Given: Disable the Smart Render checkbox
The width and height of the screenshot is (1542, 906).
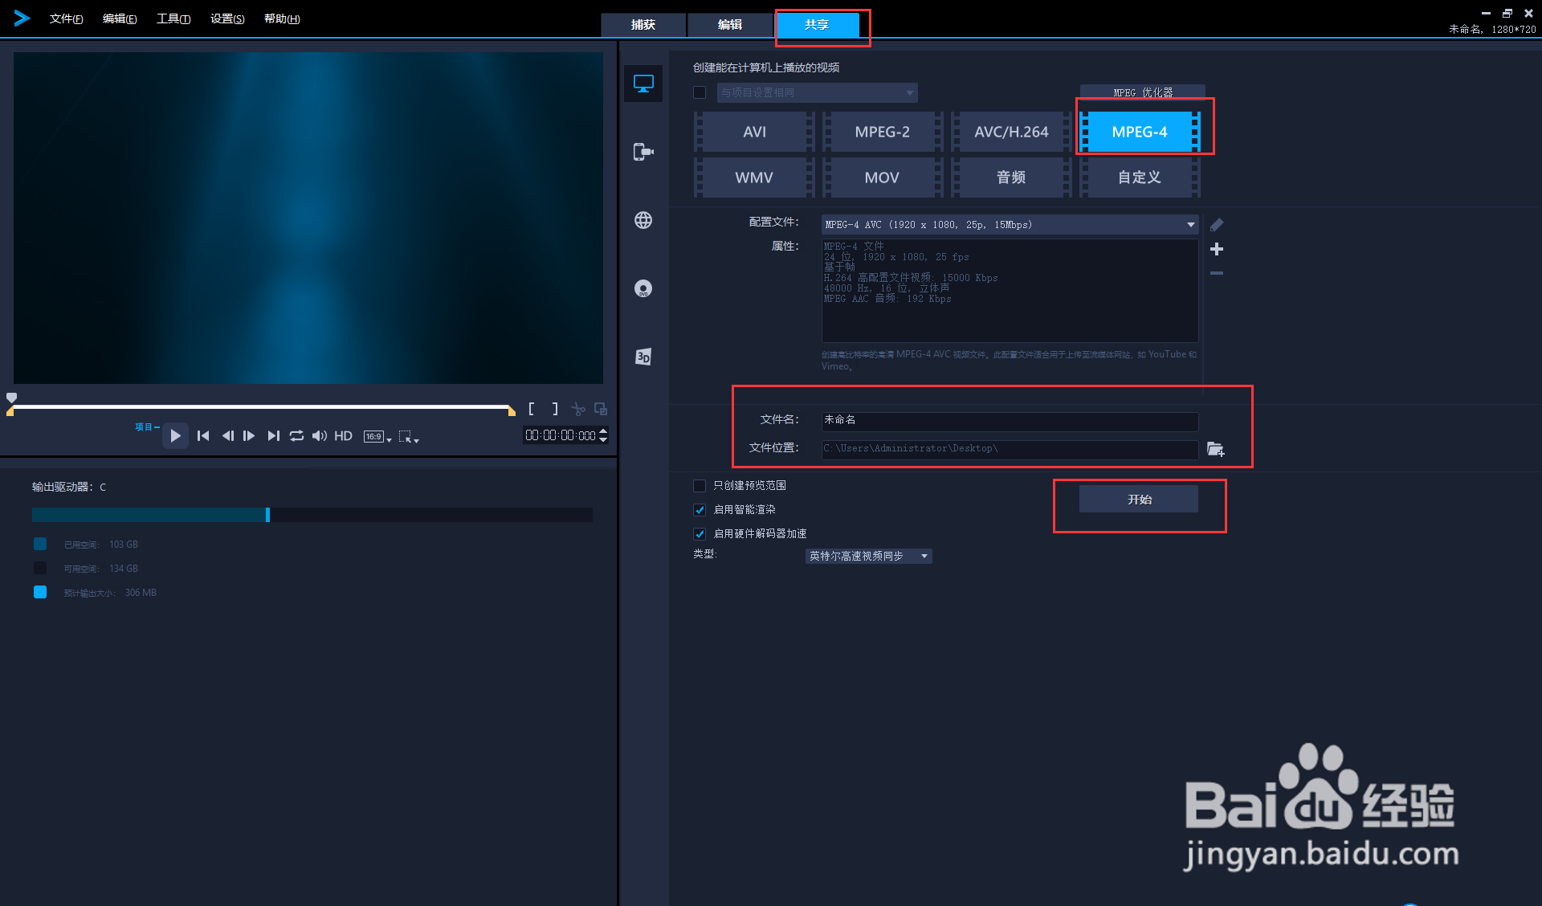Looking at the screenshot, I should click(700, 510).
